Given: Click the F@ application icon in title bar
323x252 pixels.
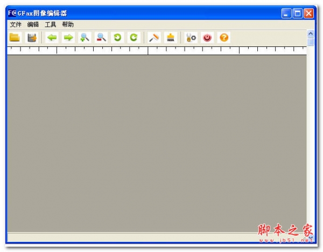Looking at the screenshot, I should [x=12, y=13].
